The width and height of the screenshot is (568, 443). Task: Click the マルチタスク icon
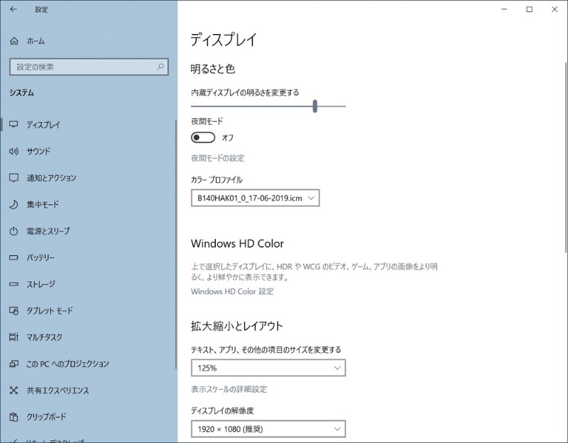[x=13, y=337]
